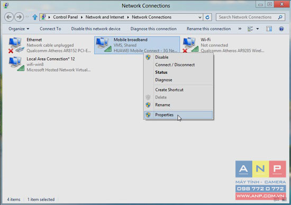The width and height of the screenshot is (291, 205).
Task: Click Ethernet connection name text
Action: [x=34, y=40]
